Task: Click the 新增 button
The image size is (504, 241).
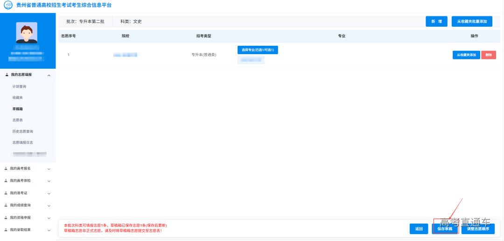Action: pos(436,21)
